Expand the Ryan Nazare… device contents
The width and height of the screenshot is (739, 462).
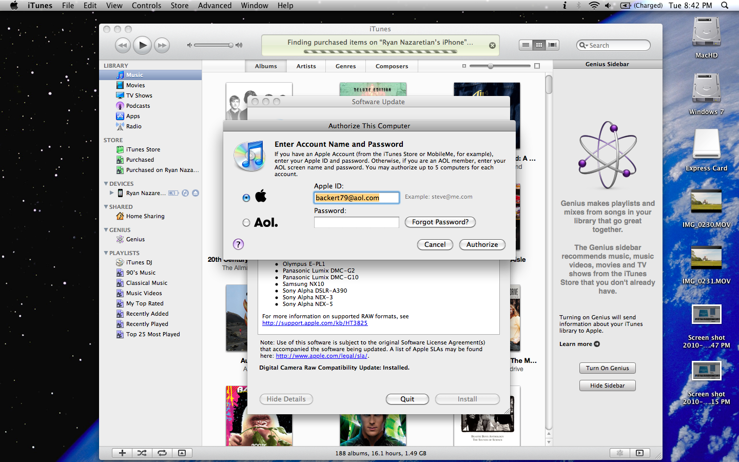[112, 193]
